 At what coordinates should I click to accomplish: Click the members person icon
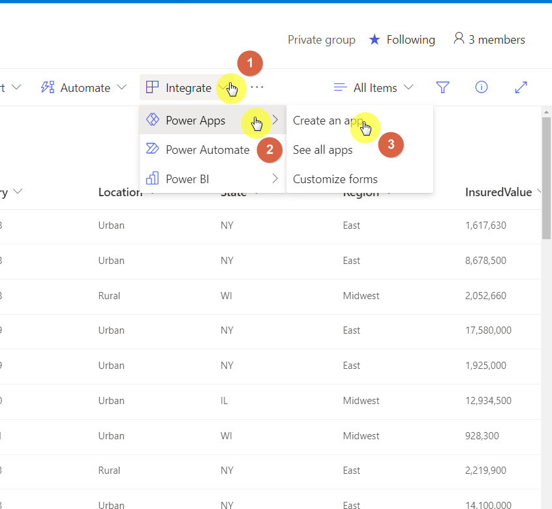tap(459, 38)
